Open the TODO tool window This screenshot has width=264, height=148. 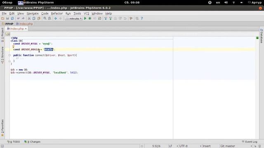[x=14, y=142]
